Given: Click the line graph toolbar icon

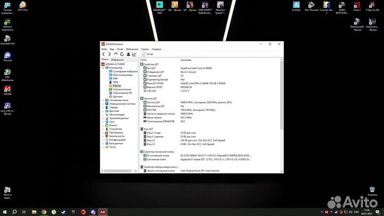Looking at the screenshot, I should [134, 54].
